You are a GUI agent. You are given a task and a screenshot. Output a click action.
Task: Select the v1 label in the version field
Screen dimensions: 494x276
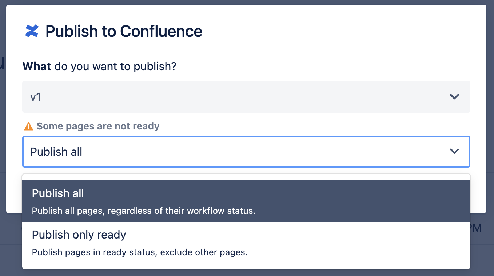[x=36, y=97]
